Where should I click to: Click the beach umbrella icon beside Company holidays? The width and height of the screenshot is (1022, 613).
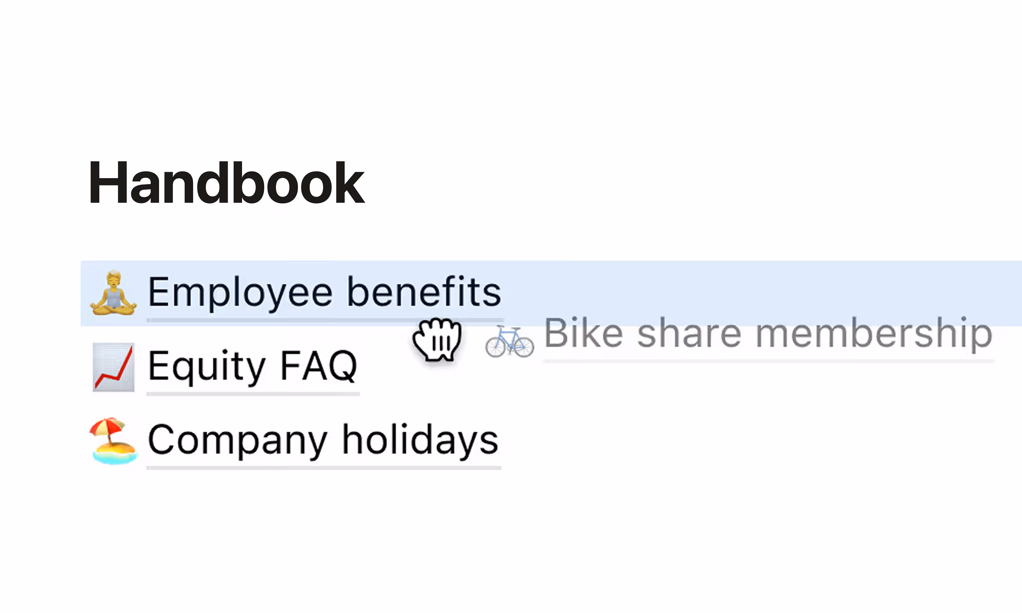click(113, 441)
